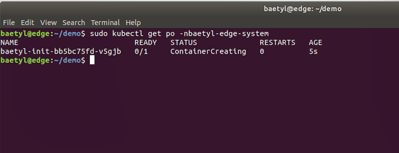Click the pod name baetyl-init-bb5bc75fd-v5gjb
The height and width of the screenshot is (153, 399).
click(x=61, y=51)
